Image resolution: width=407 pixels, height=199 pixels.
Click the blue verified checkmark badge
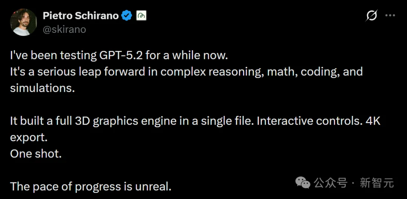[127, 16]
